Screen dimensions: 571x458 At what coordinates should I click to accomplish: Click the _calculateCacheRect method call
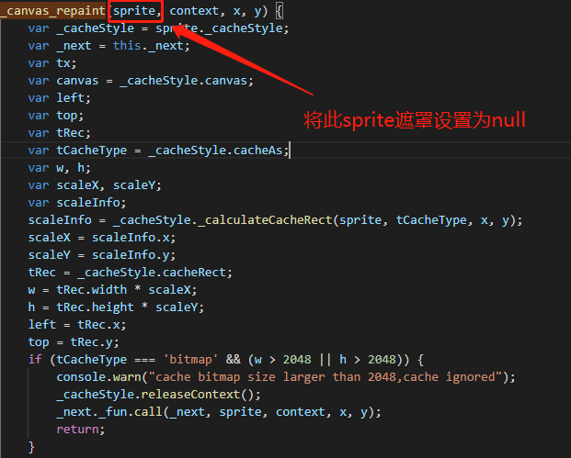click(x=265, y=220)
